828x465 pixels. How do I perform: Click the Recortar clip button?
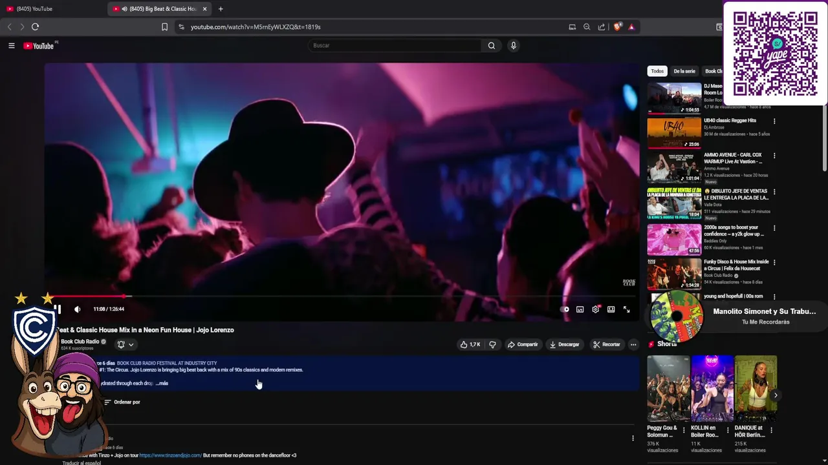[607, 345]
